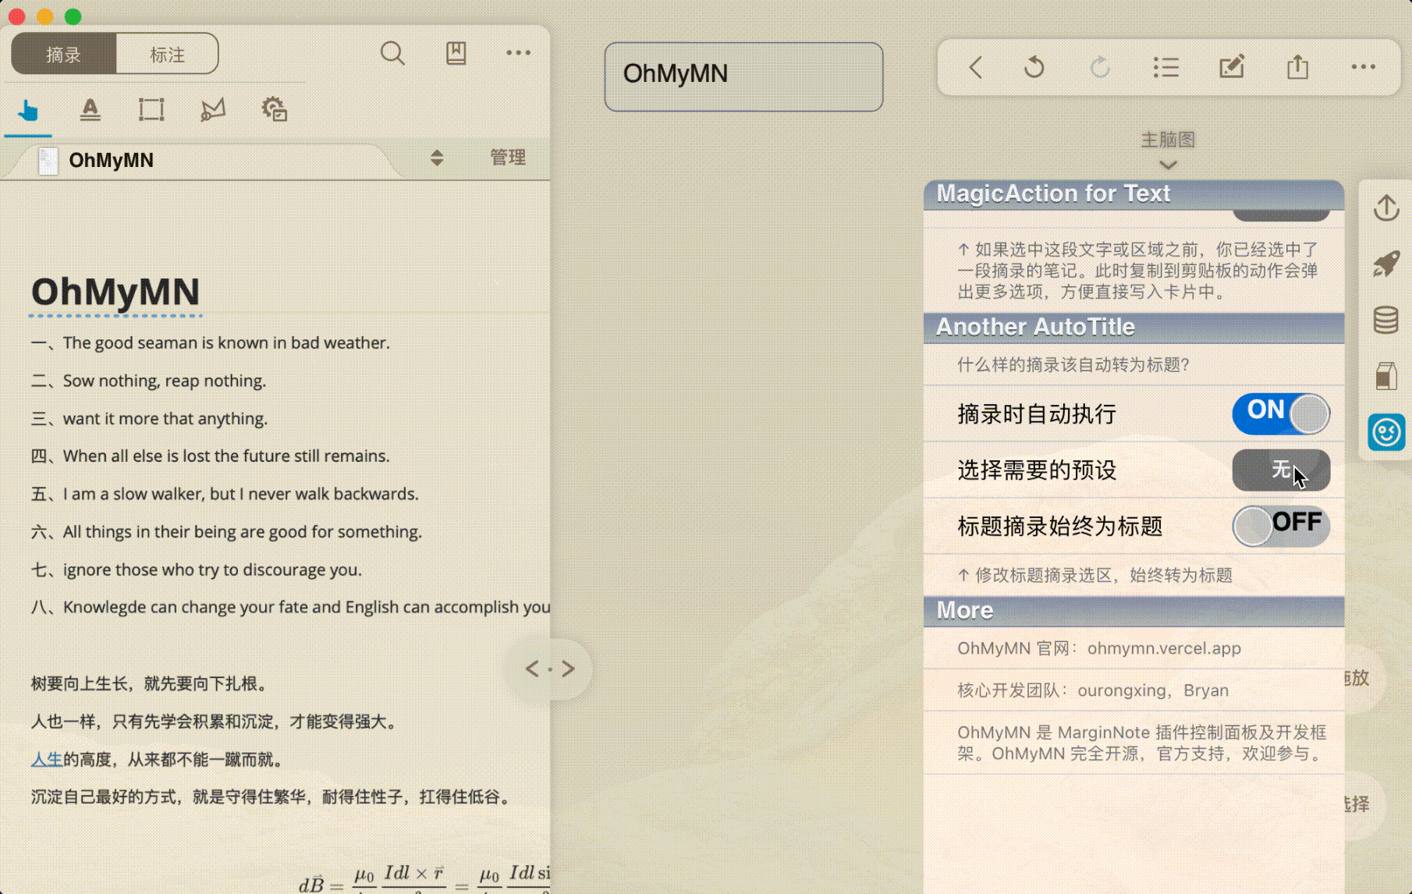Click line '沉淀自己最好的方式'
Image resolution: width=1412 pixels, height=894 pixels.
tap(272, 796)
